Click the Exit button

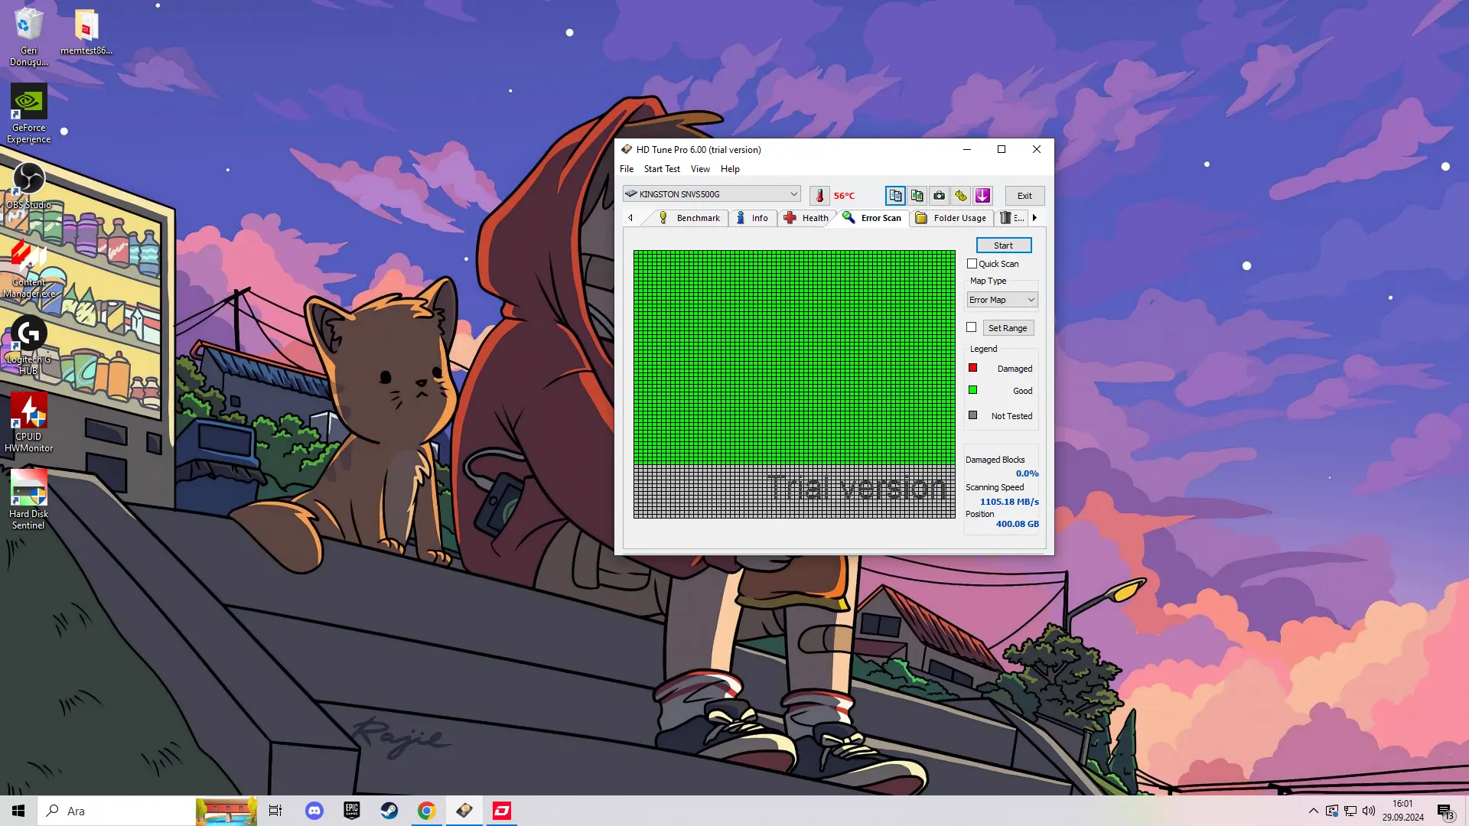[1024, 196]
